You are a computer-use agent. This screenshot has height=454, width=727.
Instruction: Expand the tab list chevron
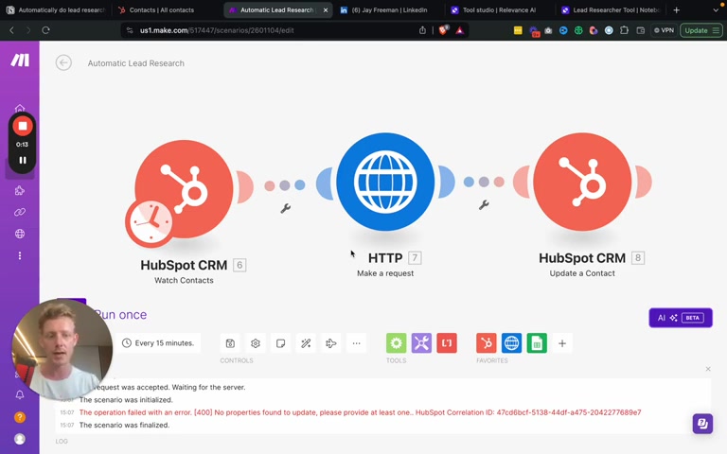pyautogui.click(x=716, y=9)
